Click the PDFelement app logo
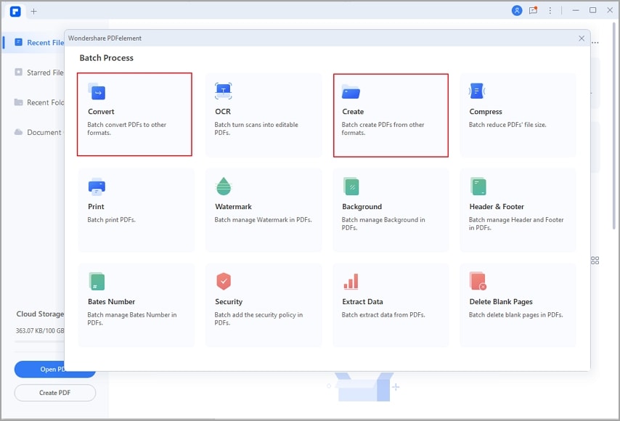 [x=15, y=11]
